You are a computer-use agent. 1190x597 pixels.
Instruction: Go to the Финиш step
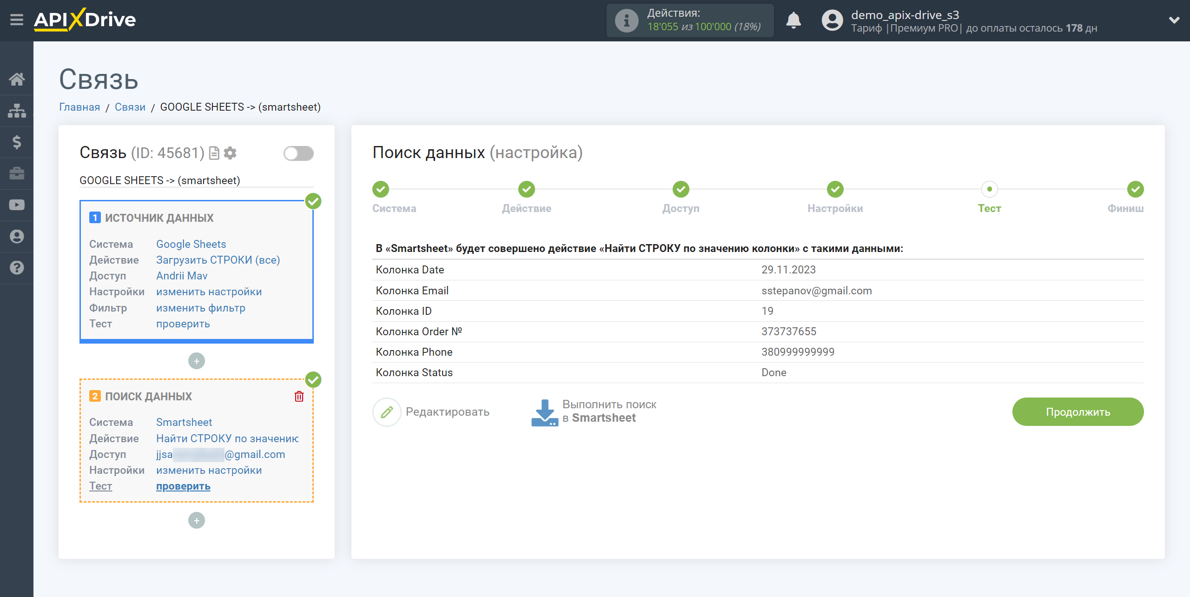pyautogui.click(x=1136, y=189)
